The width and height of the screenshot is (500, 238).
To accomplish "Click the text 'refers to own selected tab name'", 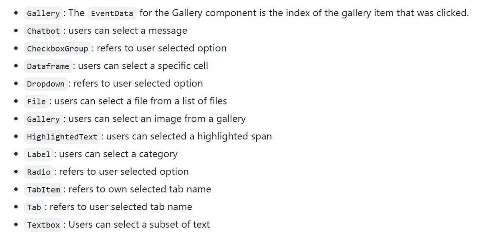I will coord(140,189).
